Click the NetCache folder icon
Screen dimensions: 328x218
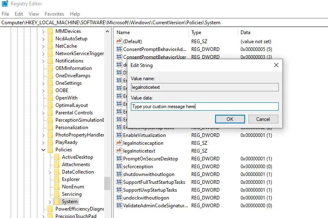click(50, 46)
